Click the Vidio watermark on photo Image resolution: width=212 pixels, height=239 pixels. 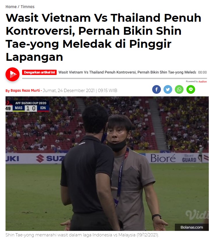(x=197, y=215)
